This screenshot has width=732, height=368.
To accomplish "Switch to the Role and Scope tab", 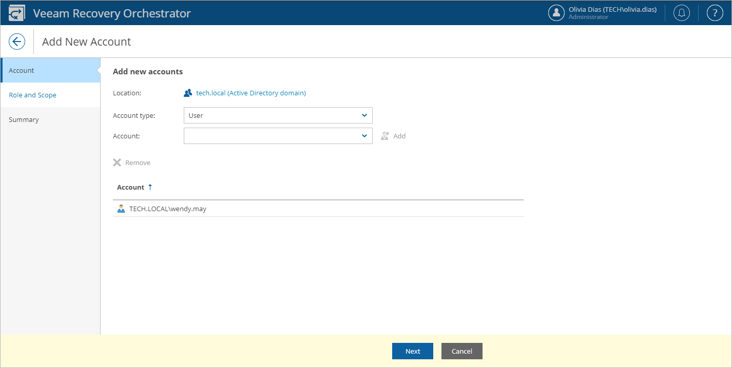I will [32, 95].
